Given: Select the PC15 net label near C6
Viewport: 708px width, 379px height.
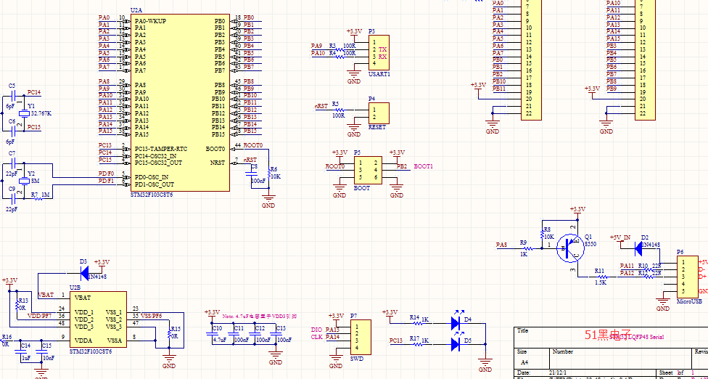Looking at the screenshot, I should pos(34,127).
